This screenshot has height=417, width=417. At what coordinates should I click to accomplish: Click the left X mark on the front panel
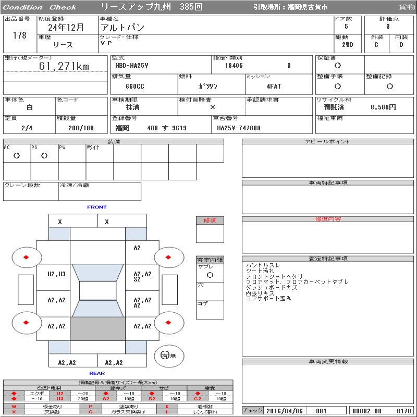point(60,222)
